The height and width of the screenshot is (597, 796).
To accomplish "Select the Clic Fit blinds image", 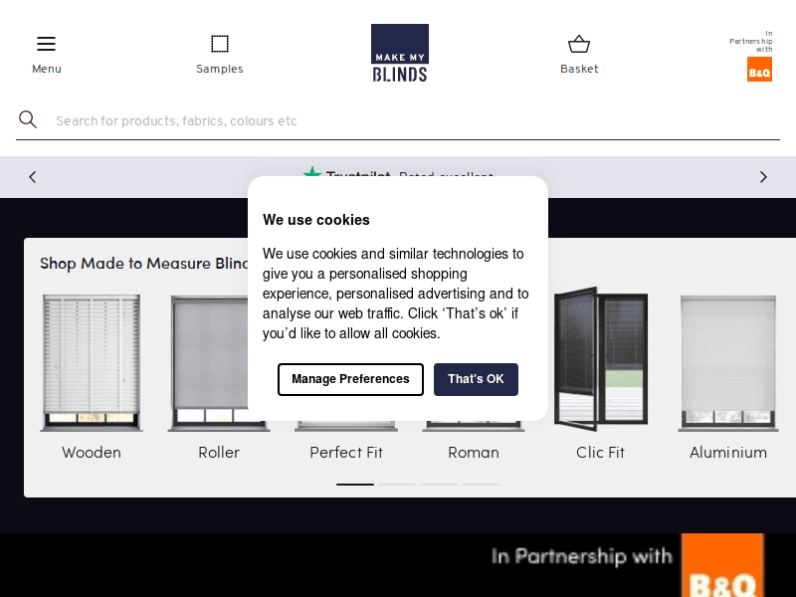I will [601, 360].
